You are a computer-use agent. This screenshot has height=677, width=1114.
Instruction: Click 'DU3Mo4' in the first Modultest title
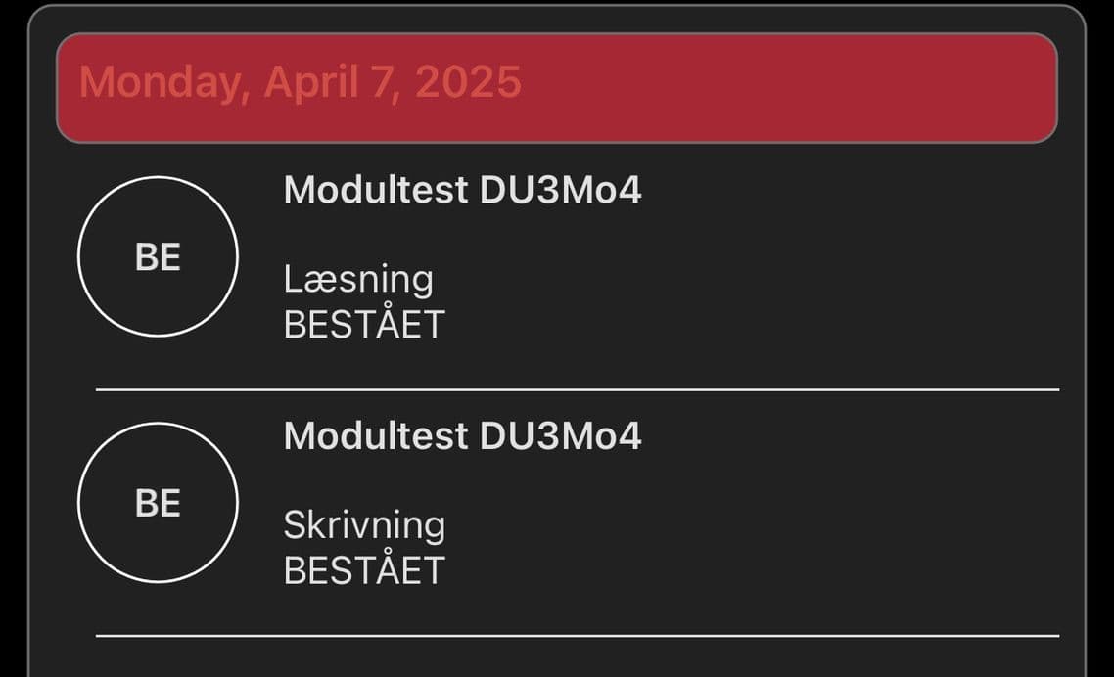[x=560, y=190]
